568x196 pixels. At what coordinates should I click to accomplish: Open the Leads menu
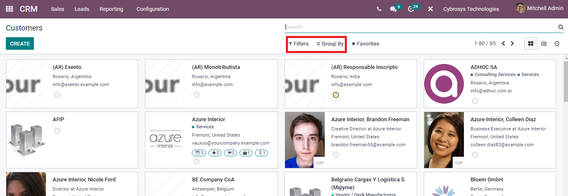tap(82, 9)
